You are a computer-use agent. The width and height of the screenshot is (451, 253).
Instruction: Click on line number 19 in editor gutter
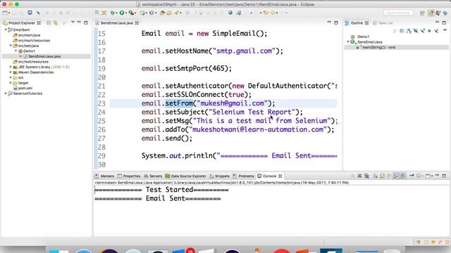click(x=101, y=69)
